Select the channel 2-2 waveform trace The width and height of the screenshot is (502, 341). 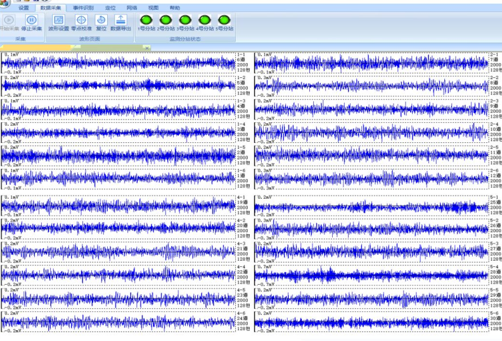[371, 86]
